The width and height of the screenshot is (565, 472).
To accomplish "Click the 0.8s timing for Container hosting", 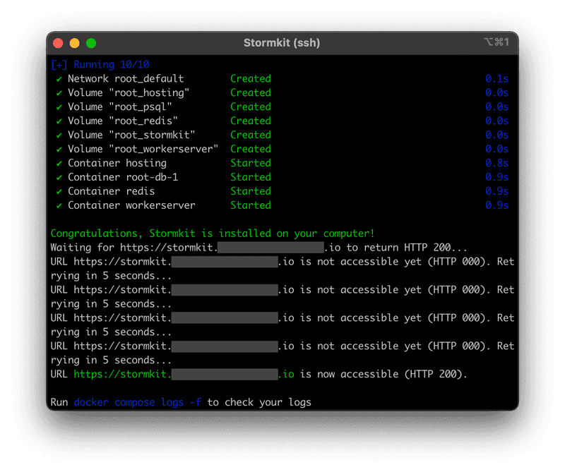I will 496,163.
